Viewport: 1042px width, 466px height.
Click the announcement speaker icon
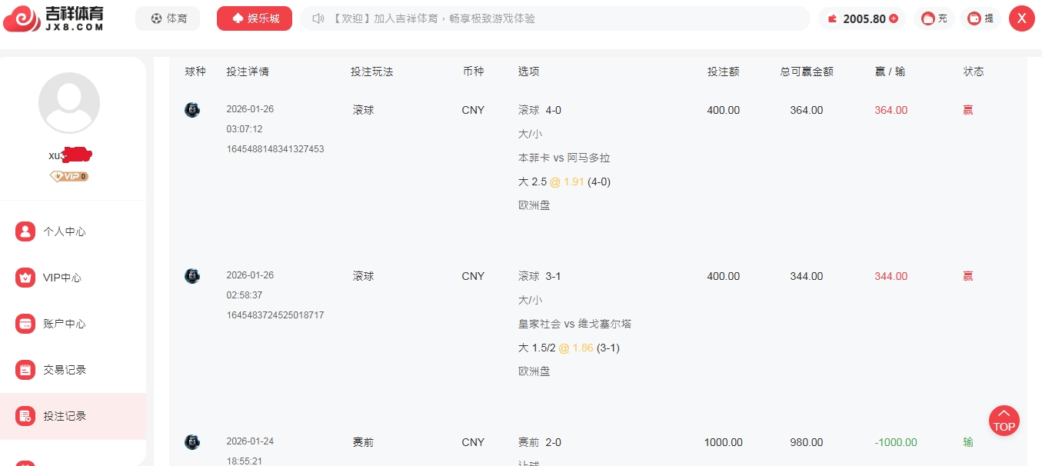[x=318, y=18]
